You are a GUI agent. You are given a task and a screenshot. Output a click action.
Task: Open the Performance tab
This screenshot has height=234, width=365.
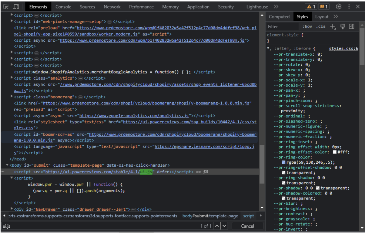point(142,7)
